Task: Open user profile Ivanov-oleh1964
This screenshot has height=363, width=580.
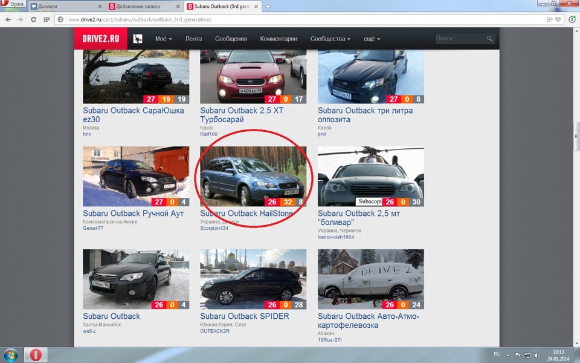Action: pos(336,237)
